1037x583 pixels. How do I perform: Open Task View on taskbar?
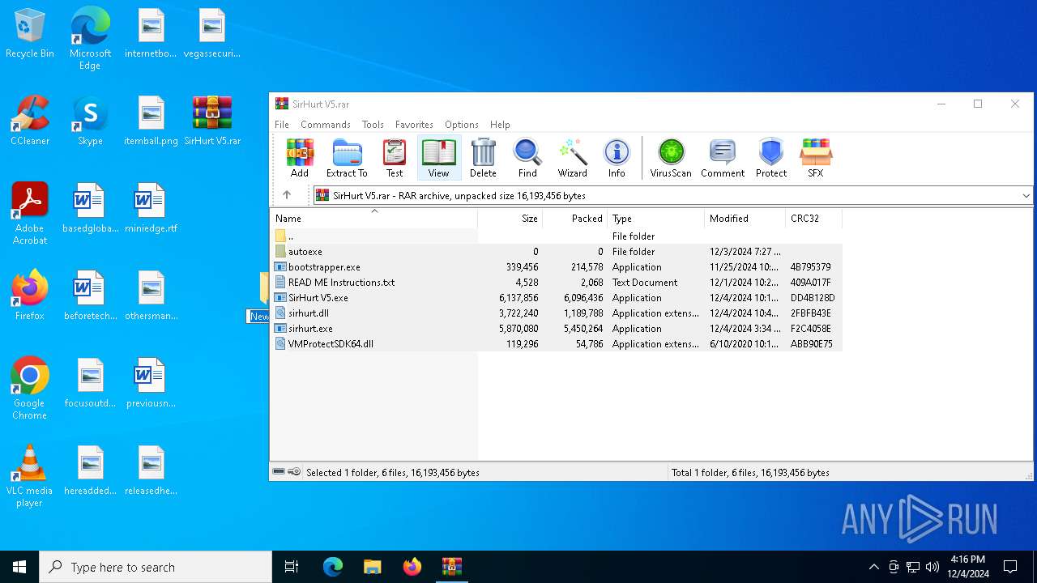(292, 567)
